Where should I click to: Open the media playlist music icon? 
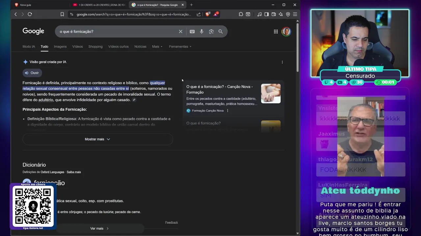pyautogui.click(x=260, y=14)
